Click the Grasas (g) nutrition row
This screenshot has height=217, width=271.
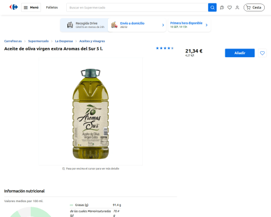(95, 205)
